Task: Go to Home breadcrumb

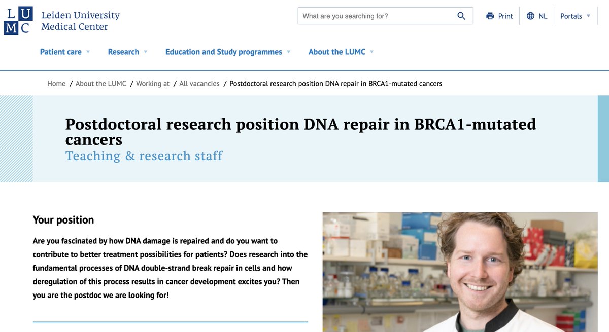Action: pyautogui.click(x=56, y=83)
